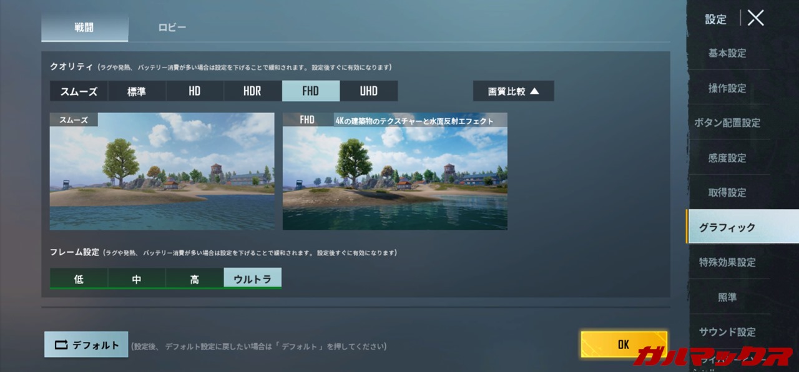799x372 pixels.
Task: Set frame rate to 低
Action: [x=79, y=279]
